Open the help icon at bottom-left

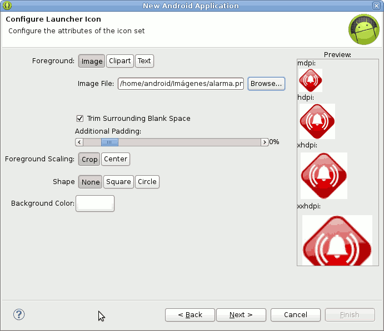click(x=19, y=314)
